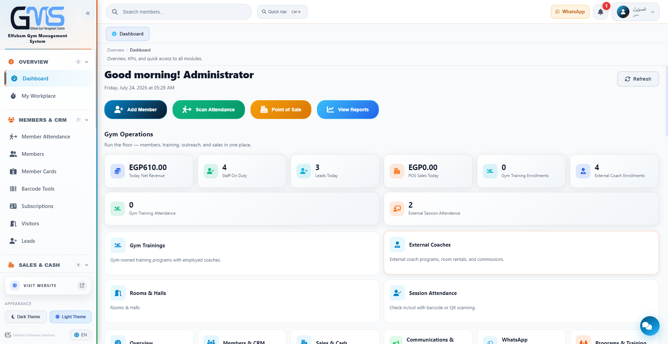Click the Elfaham Software Solutions logo
668x344 pixels.
8,335
